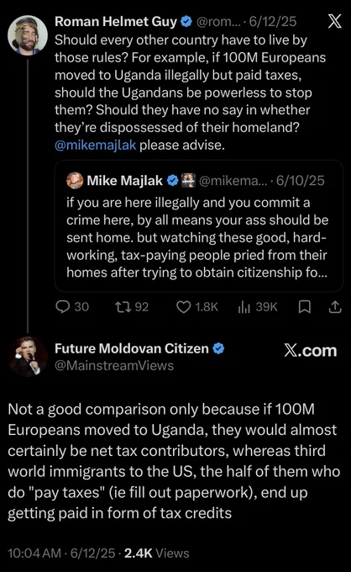The width and height of the screenshot is (351, 572).
Task: Follow the @mikemajlak mention link
Action: pos(96,146)
